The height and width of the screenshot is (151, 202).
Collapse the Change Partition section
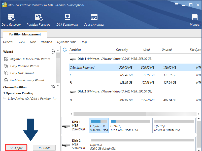(53, 86)
